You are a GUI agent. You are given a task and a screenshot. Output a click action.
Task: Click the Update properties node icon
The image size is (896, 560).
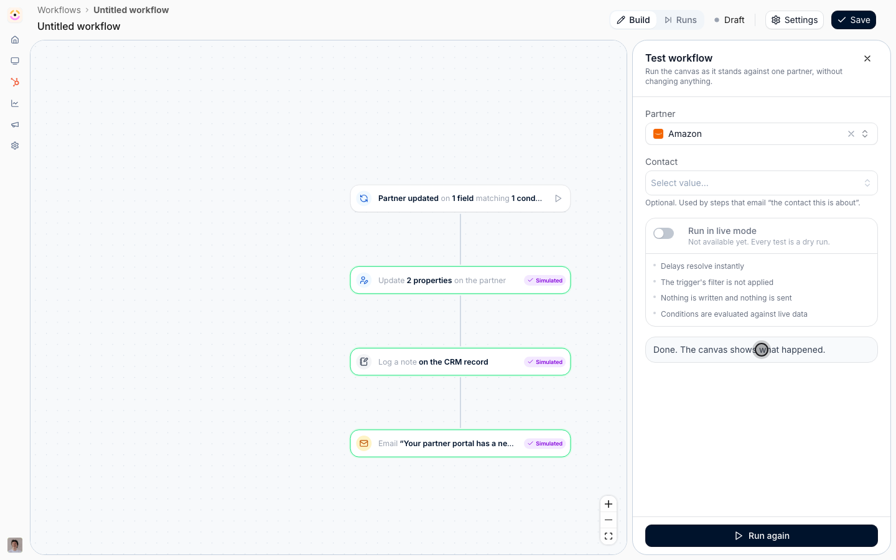pos(364,281)
